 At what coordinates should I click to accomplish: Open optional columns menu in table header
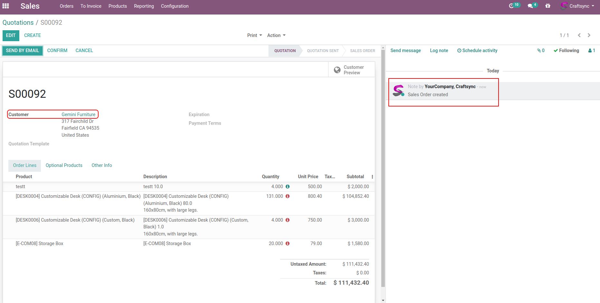[x=372, y=177]
